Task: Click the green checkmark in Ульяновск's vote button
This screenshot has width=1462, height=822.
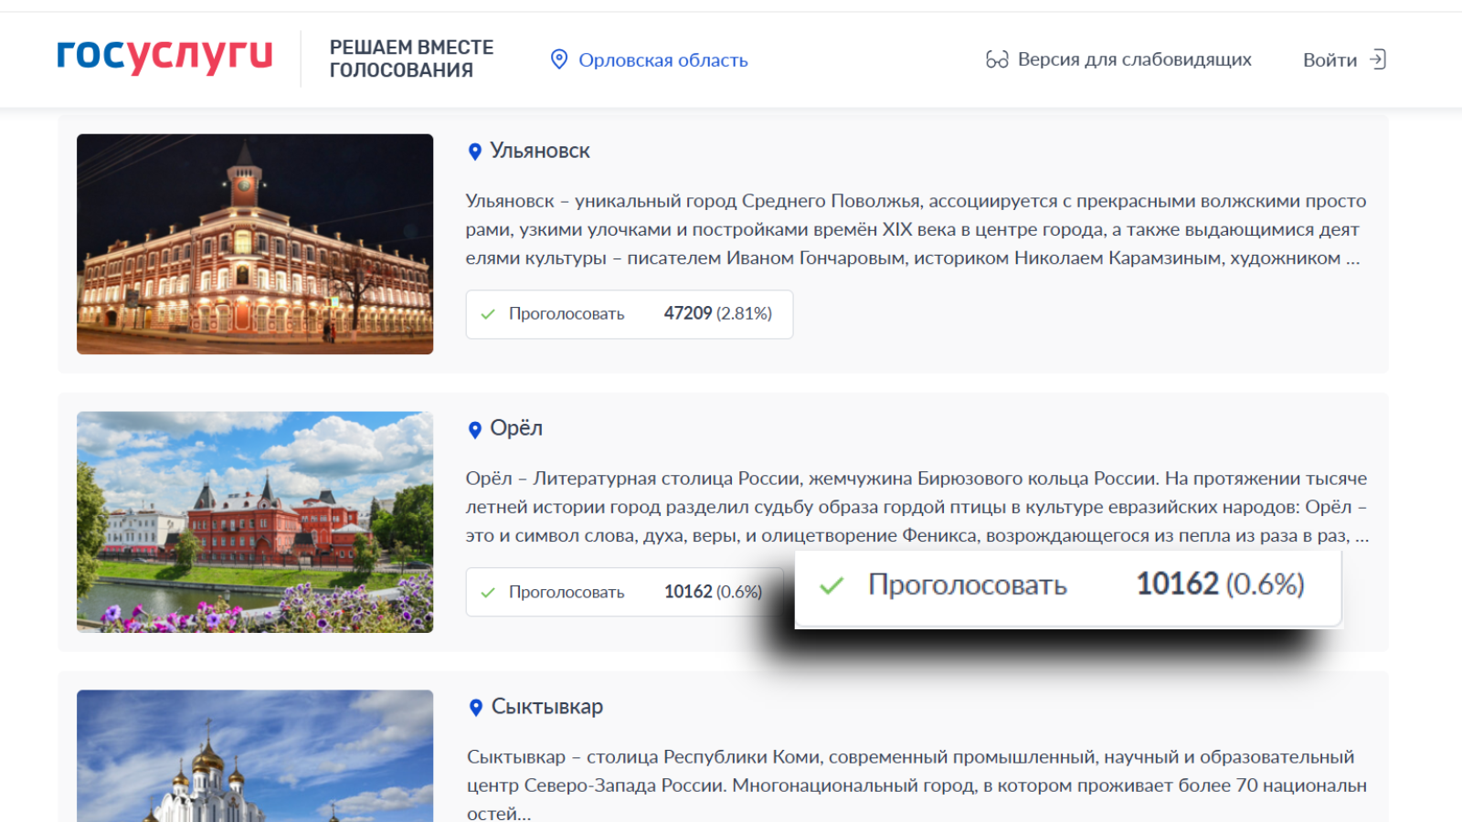Action: (488, 314)
